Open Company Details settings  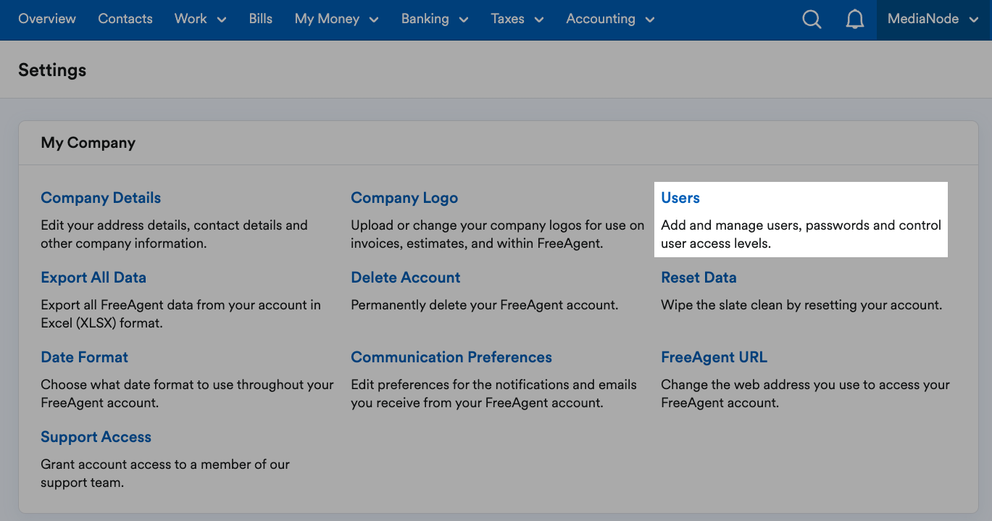[x=101, y=197]
